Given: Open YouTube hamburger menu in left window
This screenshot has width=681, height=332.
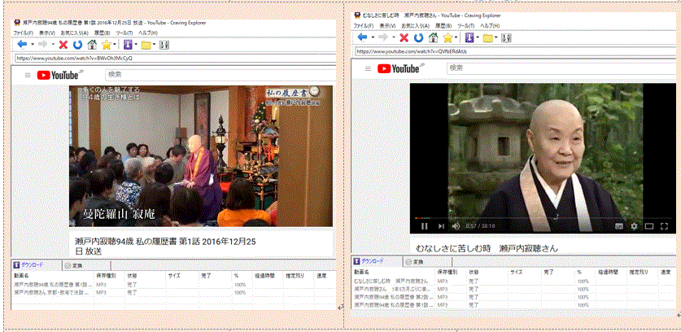Looking at the screenshot, I should click(28, 75).
